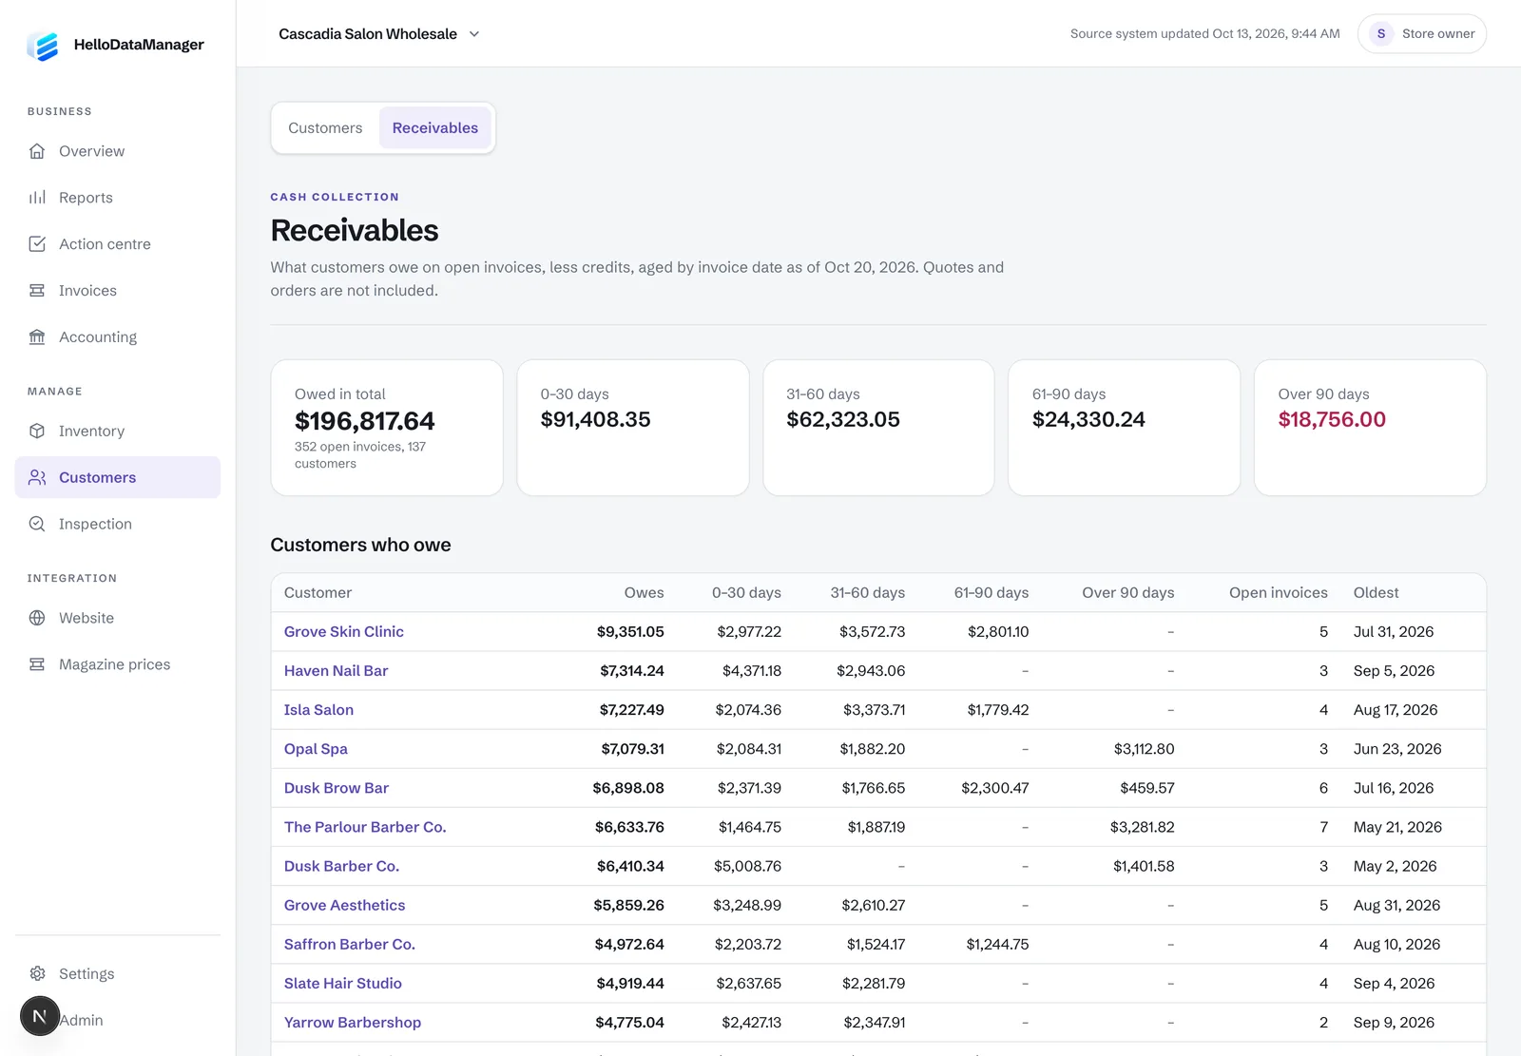Click the $9,351.05 amount for Grove Skin Clinic
The width and height of the screenshot is (1521, 1056).
(x=630, y=632)
